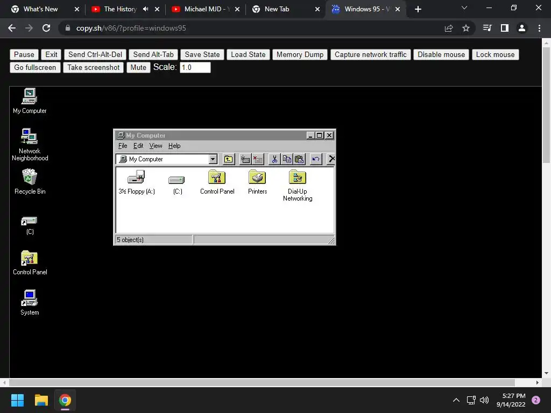Open Windows Start menu
This screenshot has width=551, height=413.
(17, 400)
